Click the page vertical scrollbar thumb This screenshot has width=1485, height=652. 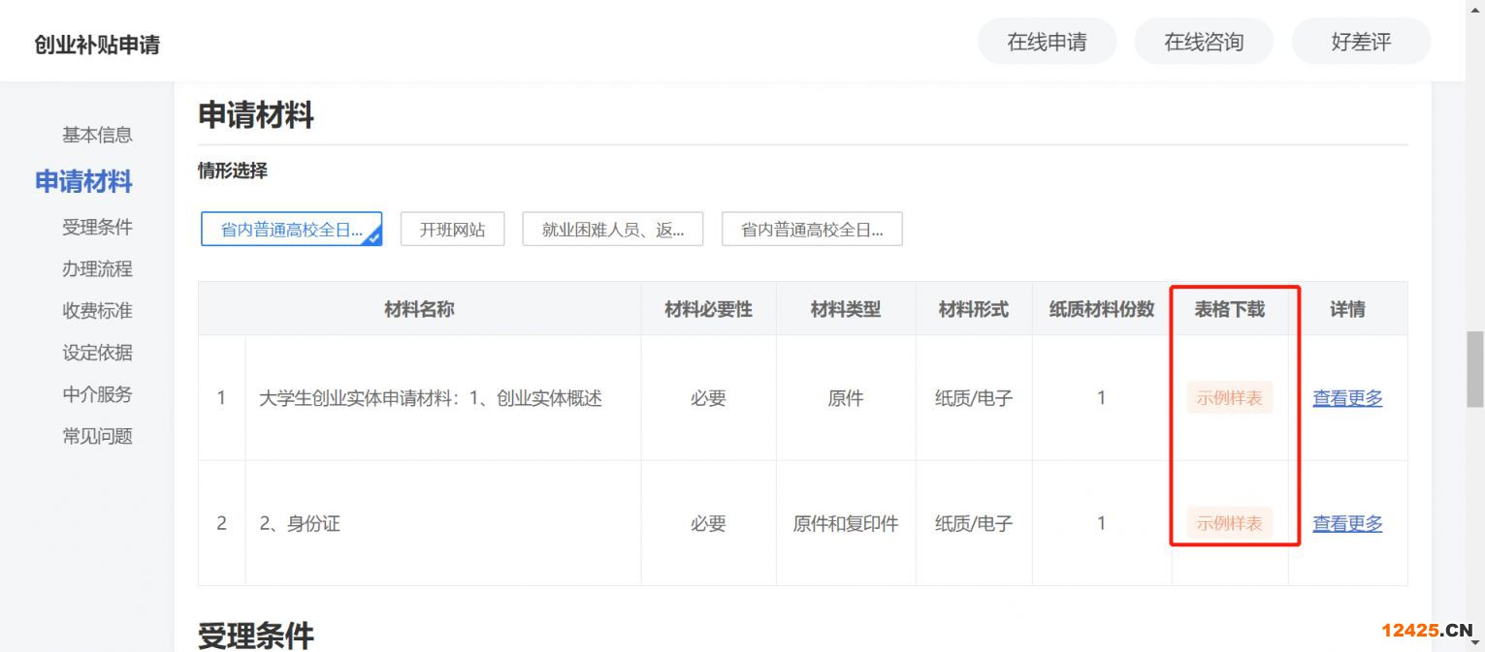click(x=1475, y=369)
